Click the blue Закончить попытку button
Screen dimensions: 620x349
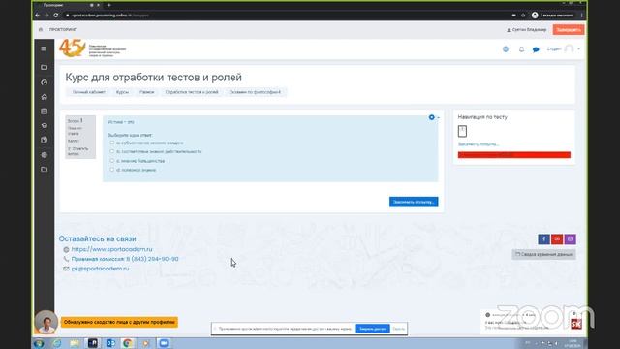(x=414, y=202)
